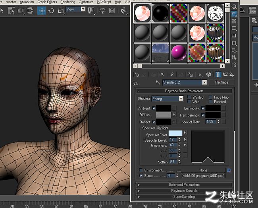
Task: Toggle the Backlight icon in Material Editor
Action: [x=234, y=14]
